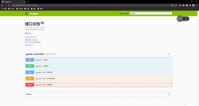The width and height of the screenshot is (199, 106).
Task: Click the goods-controller heading text
Action: pyautogui.click(x=35, y=54)
